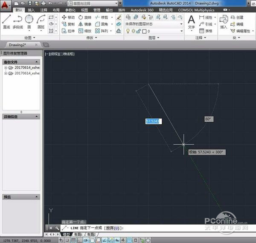Viewport: 256px width, 243px height.
Task: Select the 直线 (Line) drawing tool
Action: (x=6, y=21)
